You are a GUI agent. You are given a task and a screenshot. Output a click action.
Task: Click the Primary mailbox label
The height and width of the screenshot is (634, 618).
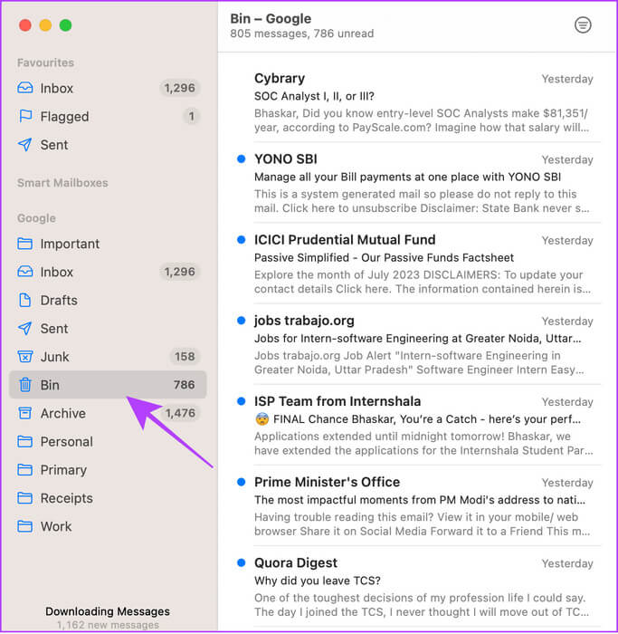point(63,470)
